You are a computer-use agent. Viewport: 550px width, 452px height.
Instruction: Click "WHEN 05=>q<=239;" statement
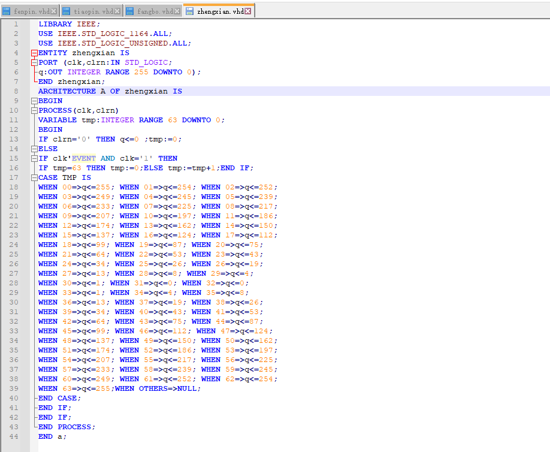[240, 197]
